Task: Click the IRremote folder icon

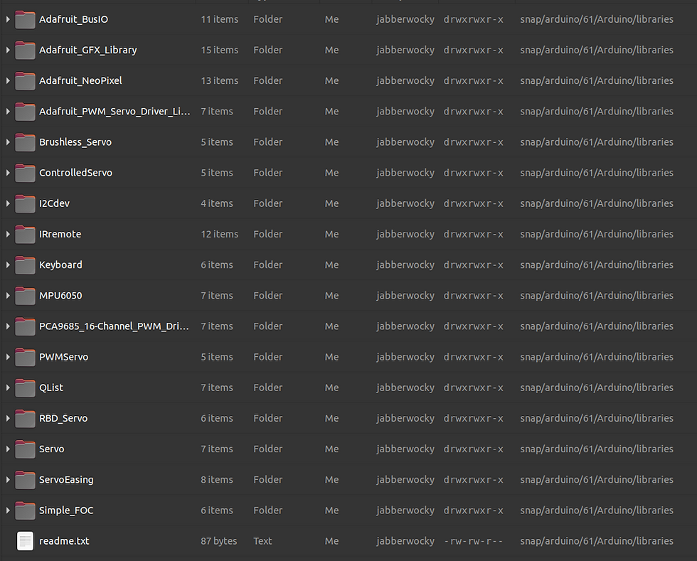Action: click(25, 234)
